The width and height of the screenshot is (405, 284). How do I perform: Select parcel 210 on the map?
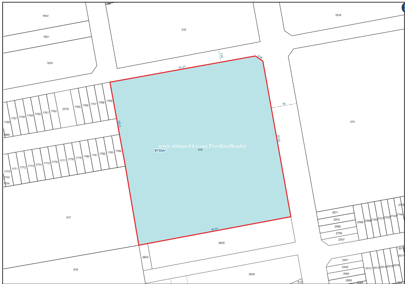pos(184,30)
